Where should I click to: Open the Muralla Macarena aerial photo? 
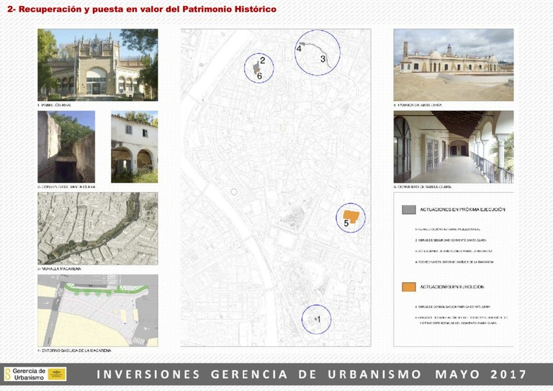pos(98,228)
